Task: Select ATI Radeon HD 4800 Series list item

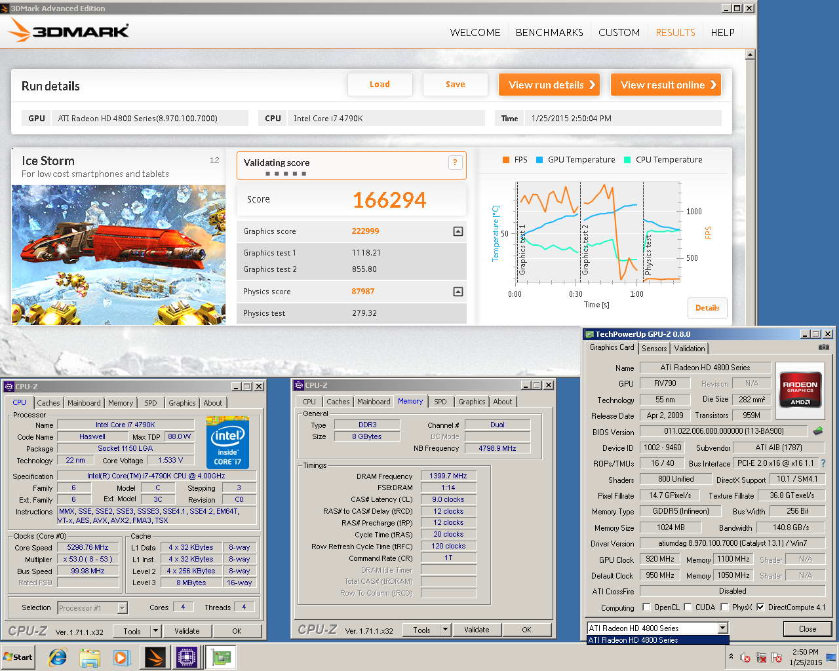Action: click(x=657, y=640)
